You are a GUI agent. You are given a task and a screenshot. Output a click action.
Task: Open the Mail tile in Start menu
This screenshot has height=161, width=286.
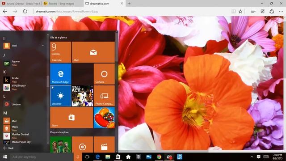(x=93, y=52)
